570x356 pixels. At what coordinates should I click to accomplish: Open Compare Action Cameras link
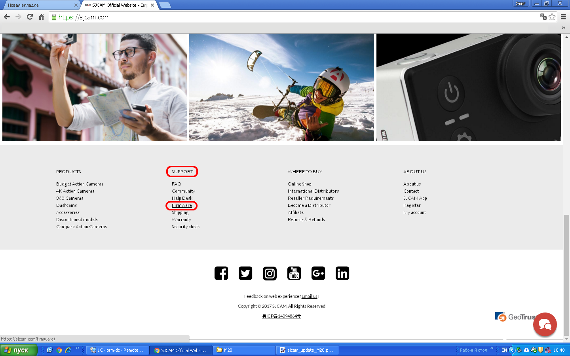click(x=82, y=227)
